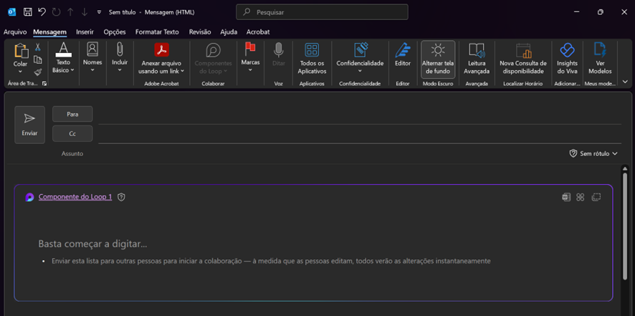This screenshot has width=635, height=316.
Task: Click the Enviar send button
Action: [29, 125]
